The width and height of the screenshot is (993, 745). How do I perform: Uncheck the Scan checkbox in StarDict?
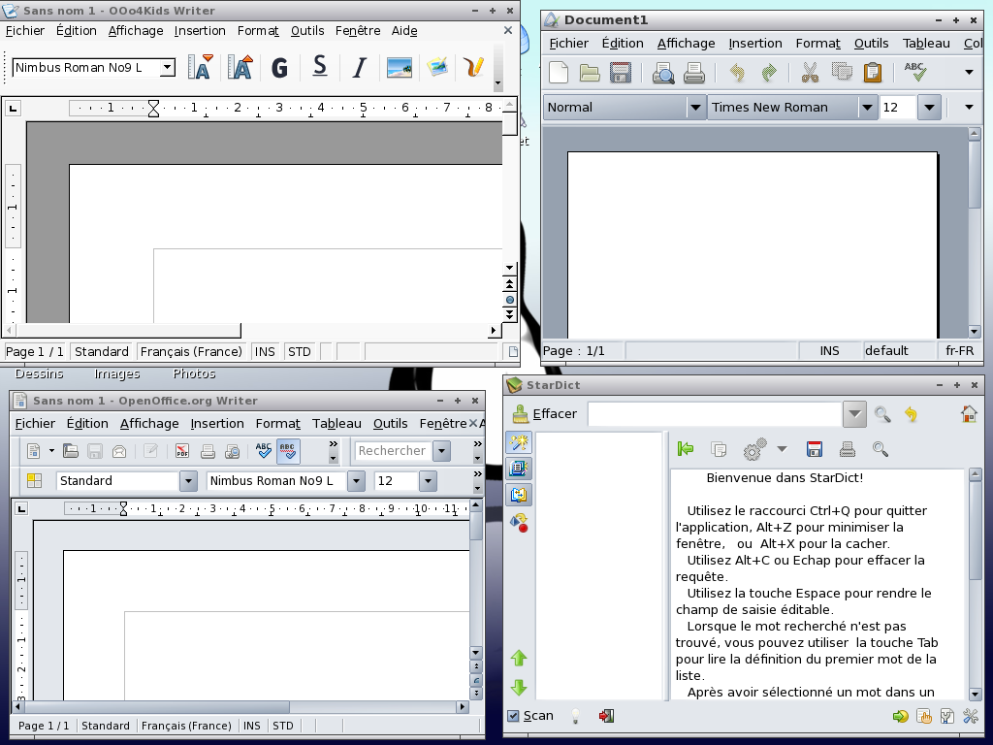click(513, 716)
